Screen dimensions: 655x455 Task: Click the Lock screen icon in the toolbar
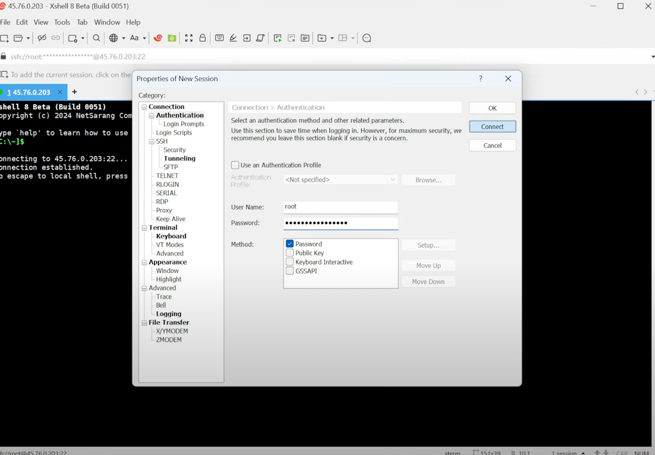[x=202, y=38]
